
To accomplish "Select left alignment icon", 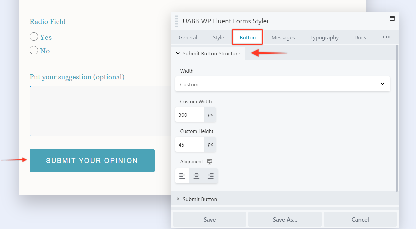I will tap(182, 176).
